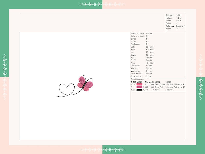205x154 pixels.
Task: Click the 'Machine format:' label
Action: coord(138,33)
